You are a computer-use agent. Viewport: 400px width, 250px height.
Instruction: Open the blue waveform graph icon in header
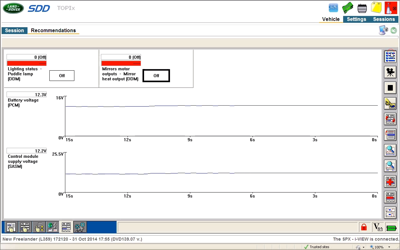[333, 7]
